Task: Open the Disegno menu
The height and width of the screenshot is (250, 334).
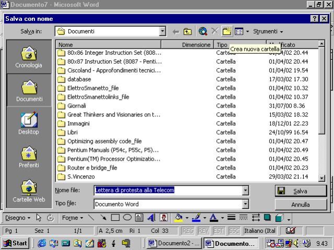Action: (18, 218)
